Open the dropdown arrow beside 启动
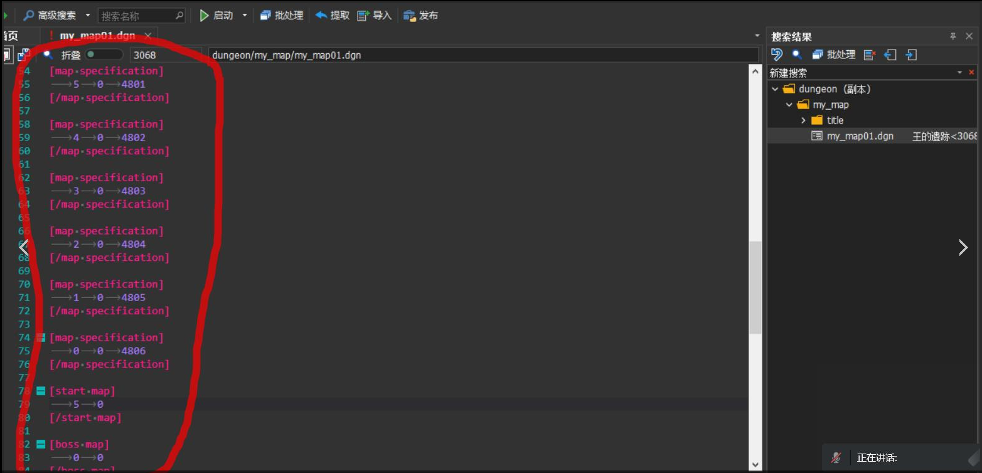This screenshot has height=473, width=982. [245, 15]
